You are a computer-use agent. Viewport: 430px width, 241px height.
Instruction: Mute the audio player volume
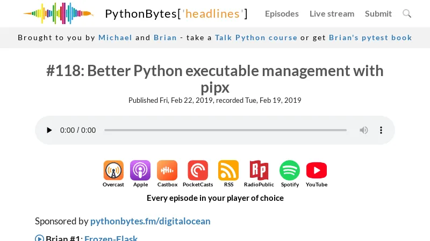[x=364, y=130]
